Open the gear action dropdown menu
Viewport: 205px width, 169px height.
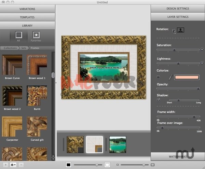[x=13, y=165]
